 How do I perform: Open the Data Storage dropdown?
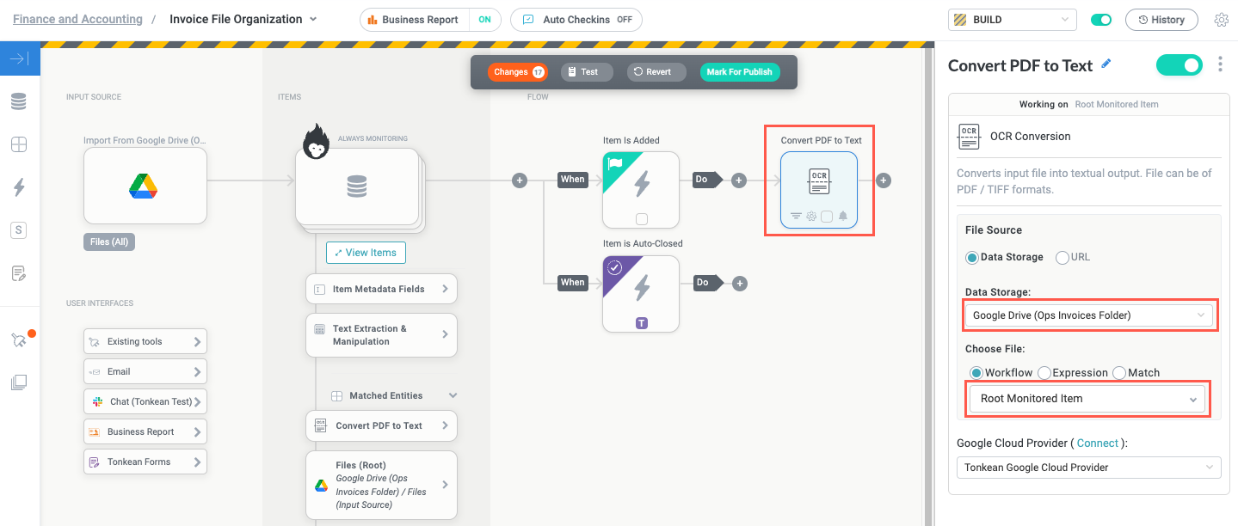pos(1088,315)
